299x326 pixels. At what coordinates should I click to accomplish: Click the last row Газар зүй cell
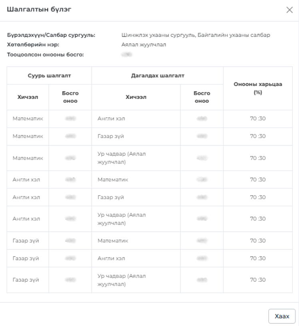(26, 280)
